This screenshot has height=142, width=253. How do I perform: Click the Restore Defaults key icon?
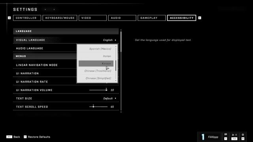(25, 137)
